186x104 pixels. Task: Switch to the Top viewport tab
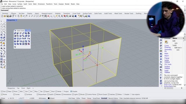pyautogui.click(x=18, y=88)
